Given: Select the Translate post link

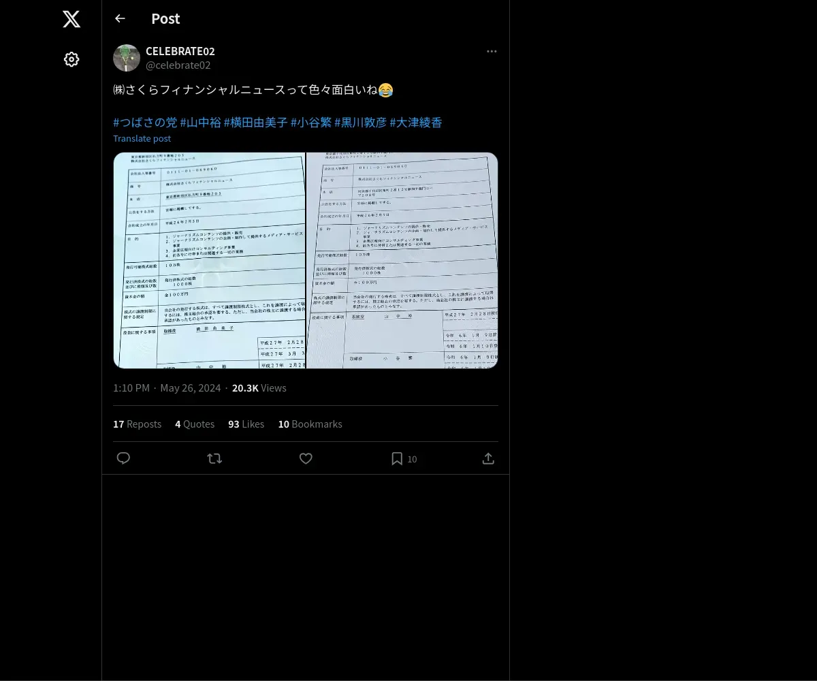Looking at the screenshot, I should 142,138.
